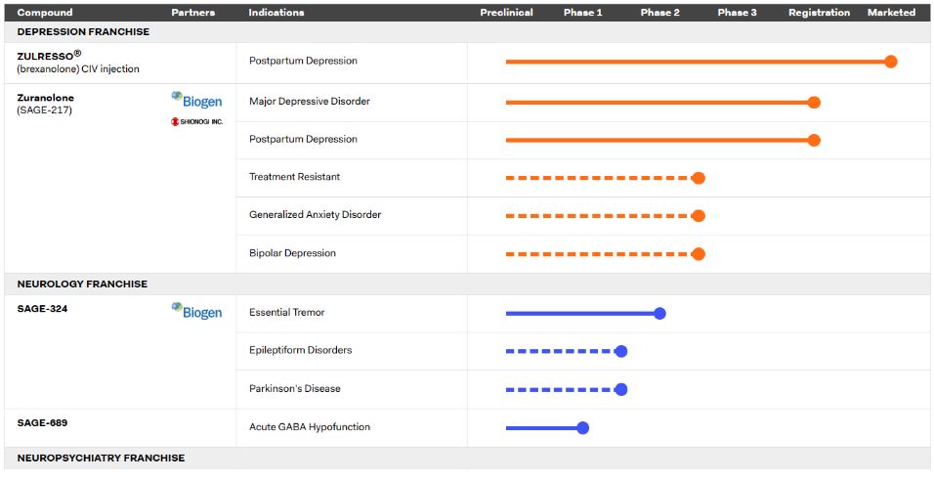Select the Neurology Franchise section header
934x481 pixels.
point(82,284)
